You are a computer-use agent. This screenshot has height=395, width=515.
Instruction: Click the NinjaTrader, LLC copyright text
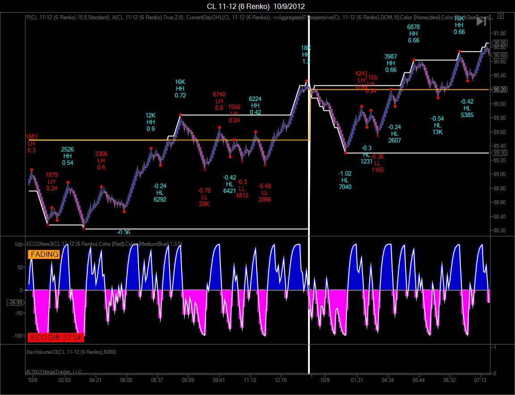[54, 372]
